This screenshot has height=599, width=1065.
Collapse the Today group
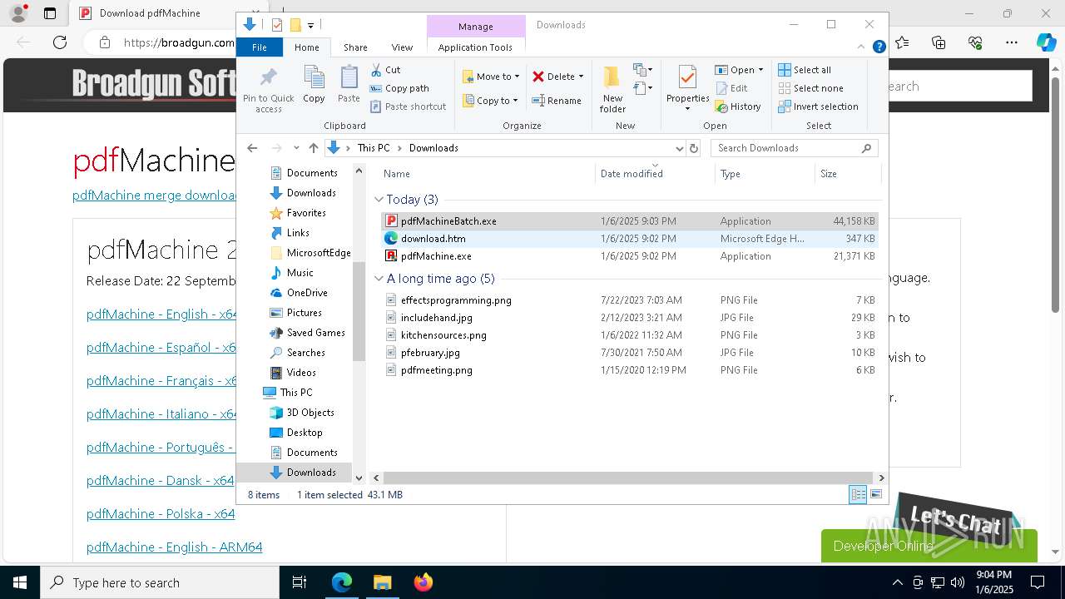click(379, 200)
